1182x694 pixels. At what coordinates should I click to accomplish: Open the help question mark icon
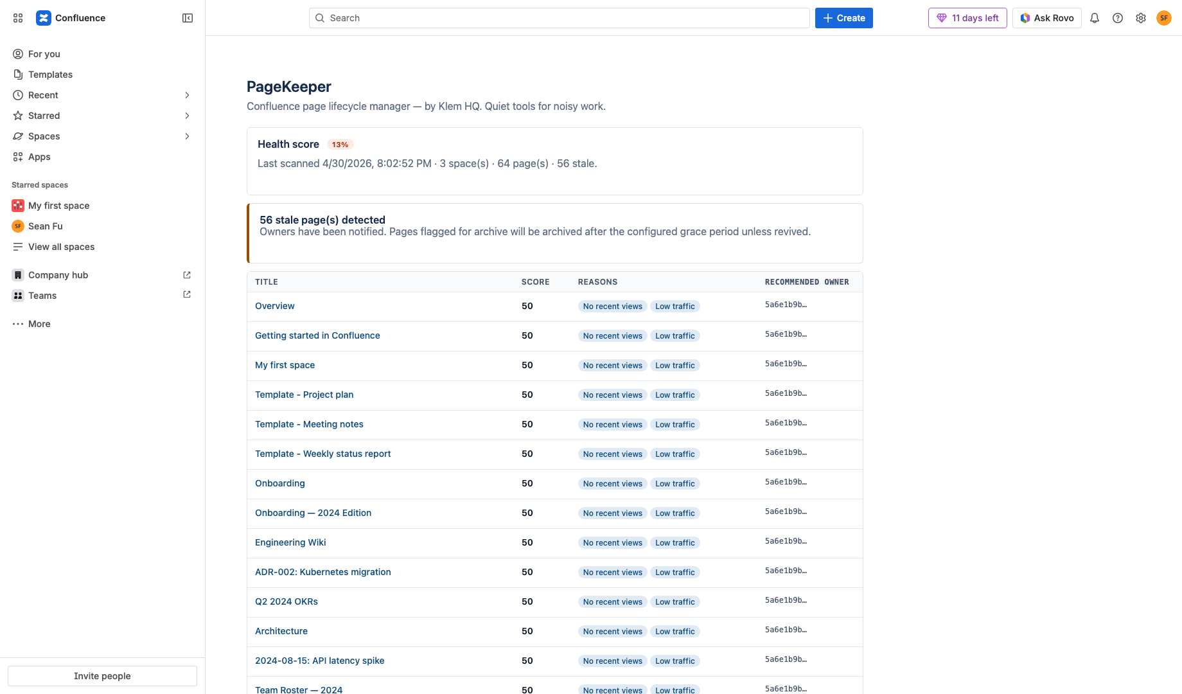point(1118,18)
